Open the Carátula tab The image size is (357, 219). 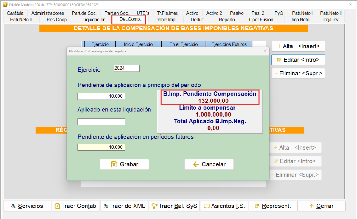tap(15, 13)
